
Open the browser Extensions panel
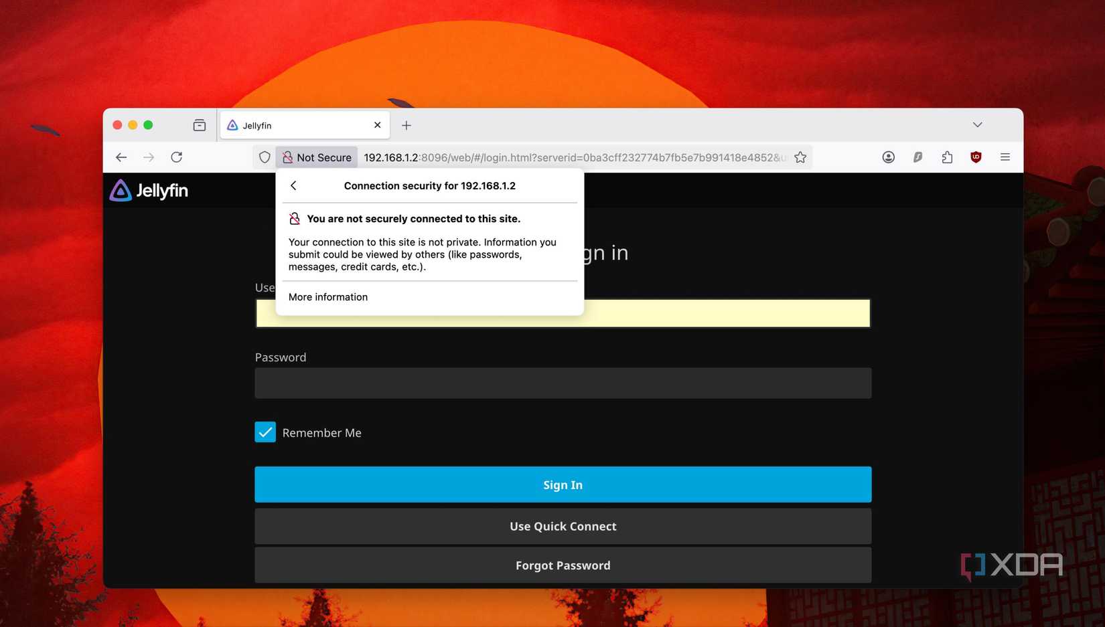click(x=947, y=157)
